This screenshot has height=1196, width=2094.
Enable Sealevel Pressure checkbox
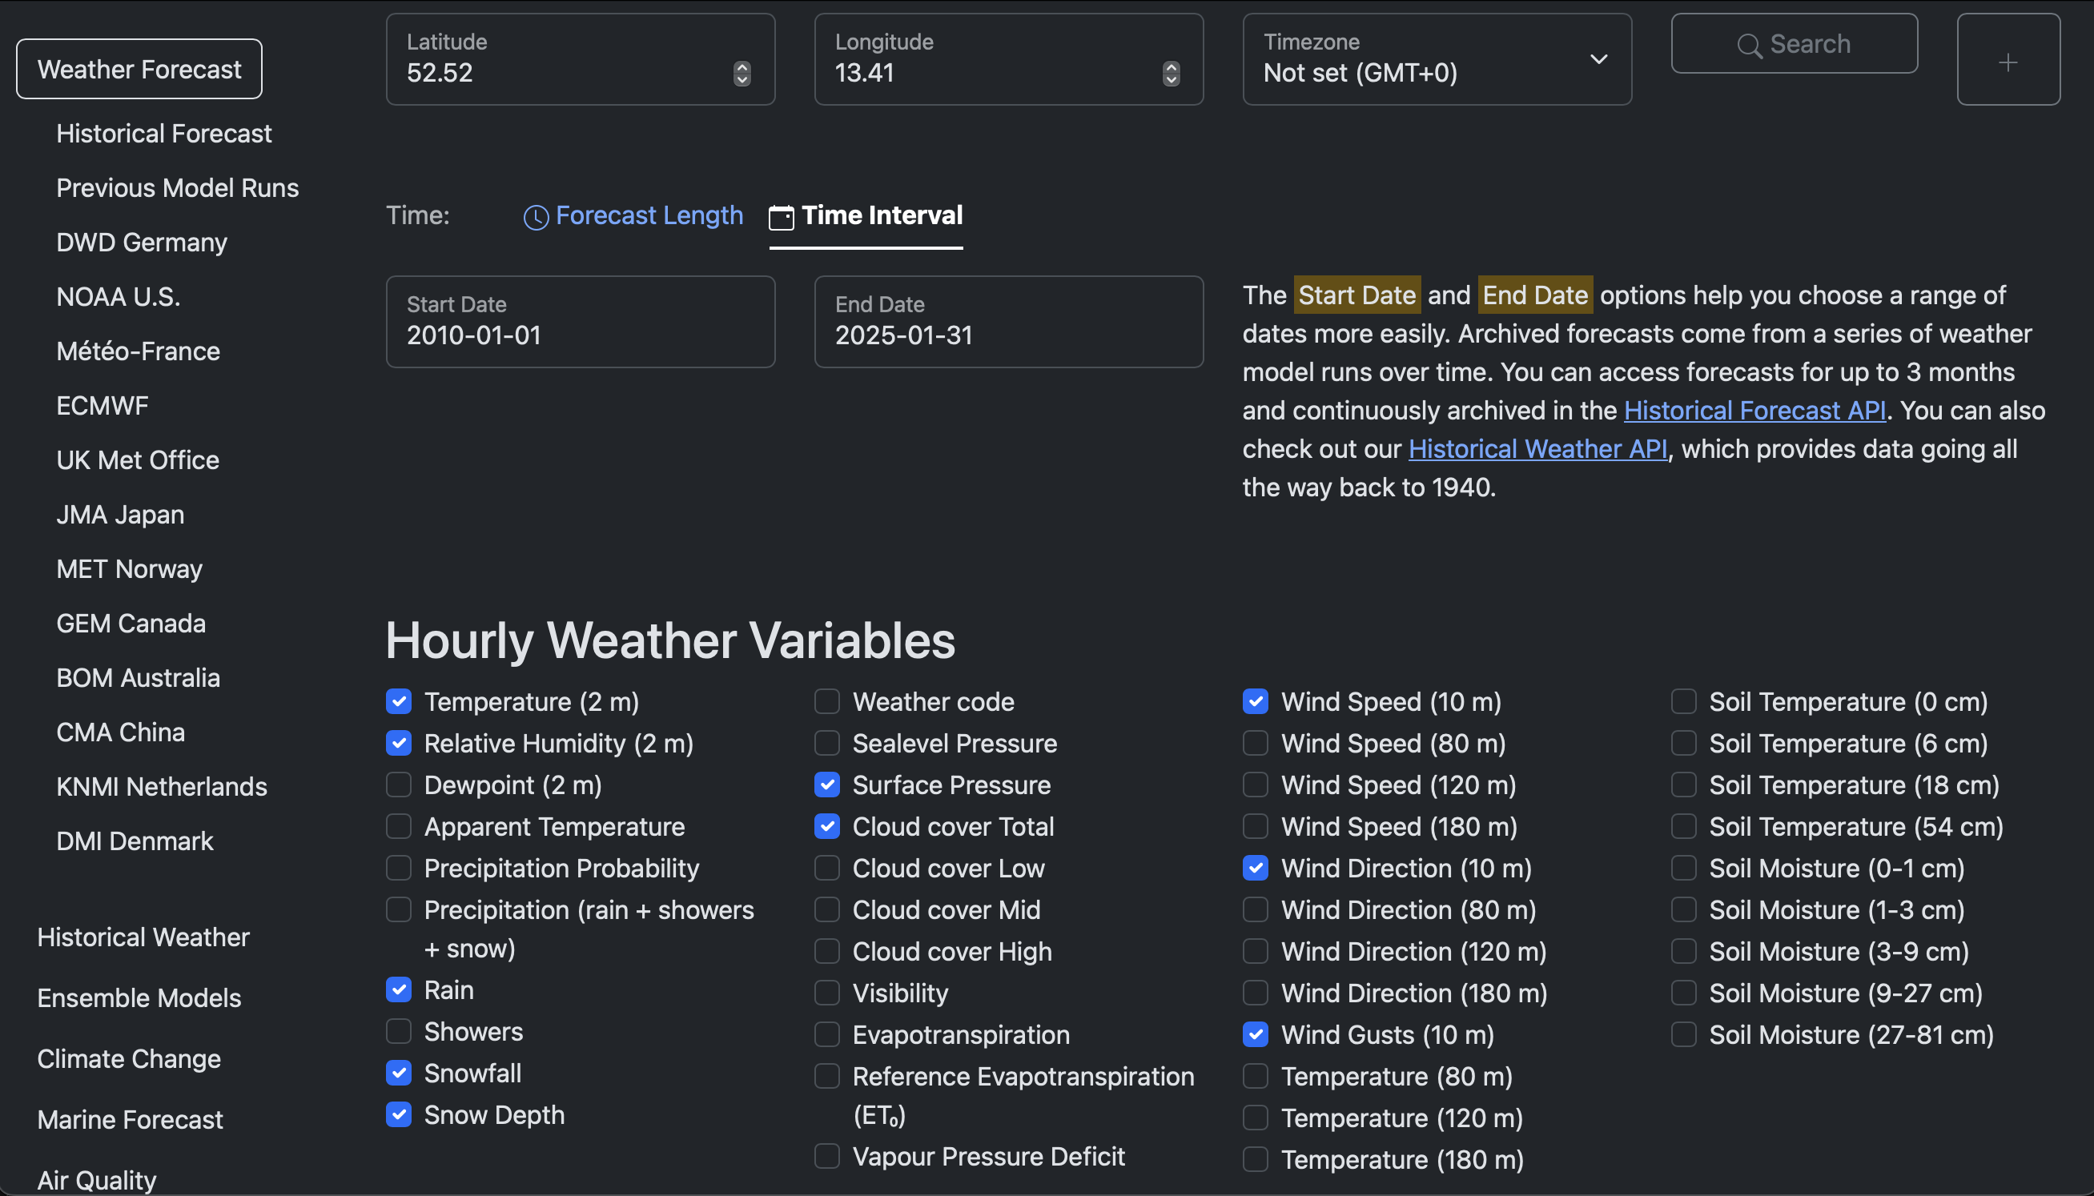pos(827,744)
